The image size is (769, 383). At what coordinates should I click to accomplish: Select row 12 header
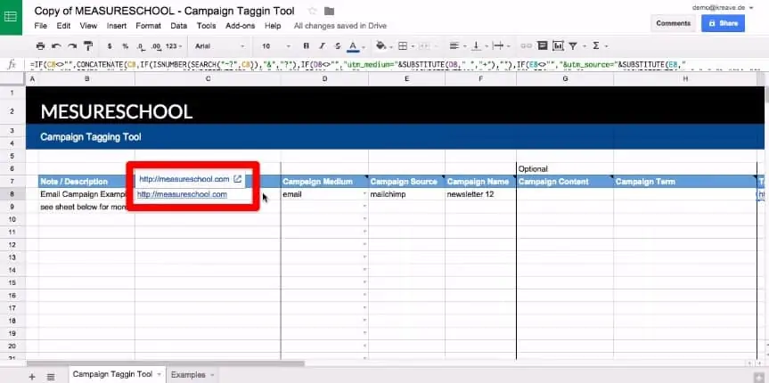[12, 245]
